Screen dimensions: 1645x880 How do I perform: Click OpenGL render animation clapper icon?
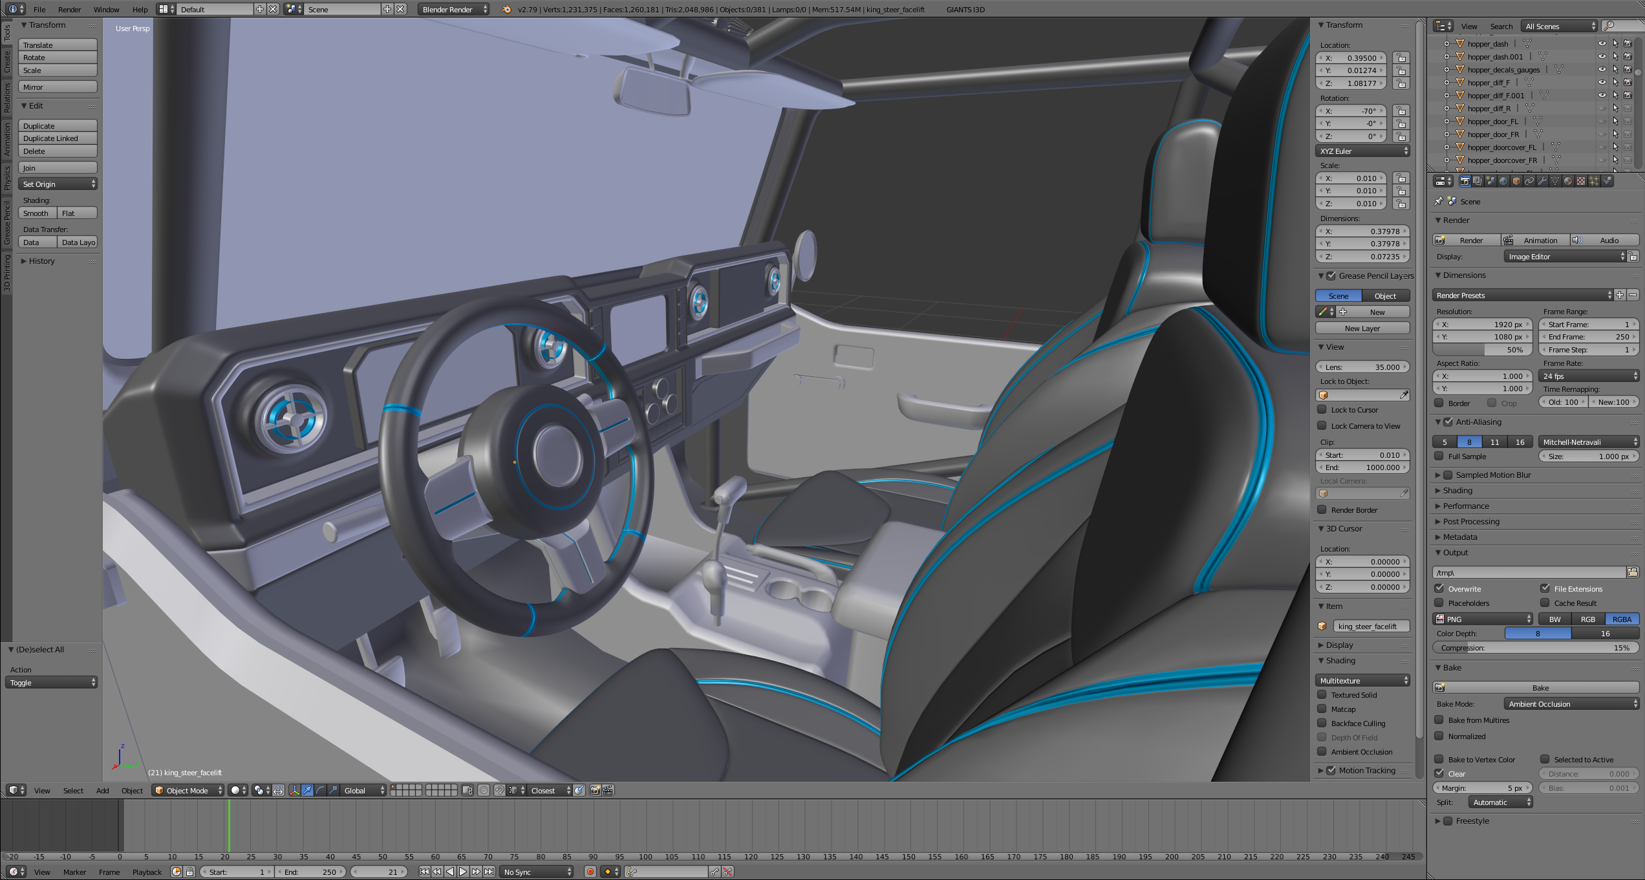[x=608, y=790]
